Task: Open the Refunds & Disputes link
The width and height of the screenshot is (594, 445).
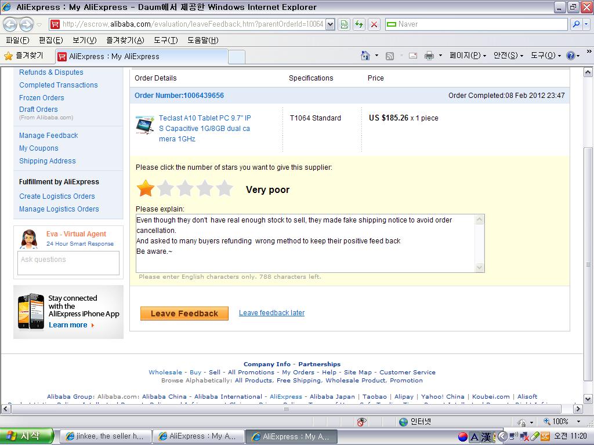Action: (x=51, y=72)
